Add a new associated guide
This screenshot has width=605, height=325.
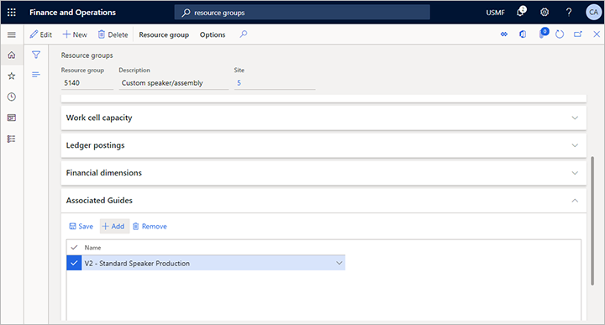coord(114,226)
